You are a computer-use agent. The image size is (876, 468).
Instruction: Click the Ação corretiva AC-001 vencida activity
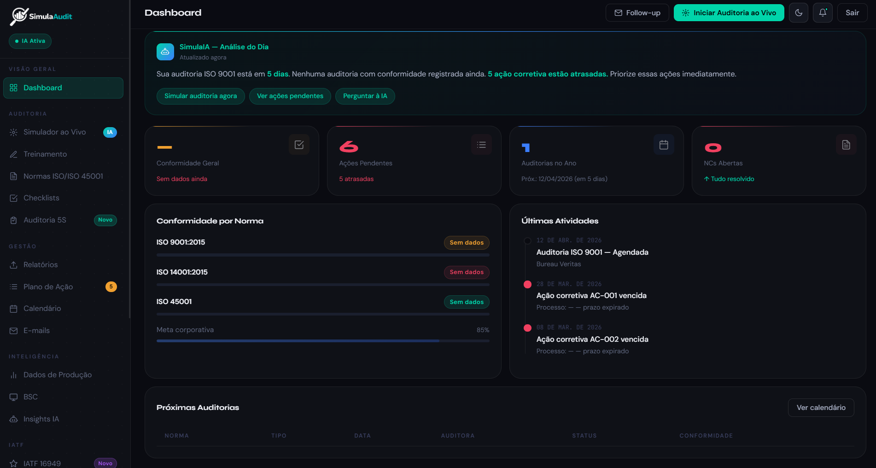(591, 296)
